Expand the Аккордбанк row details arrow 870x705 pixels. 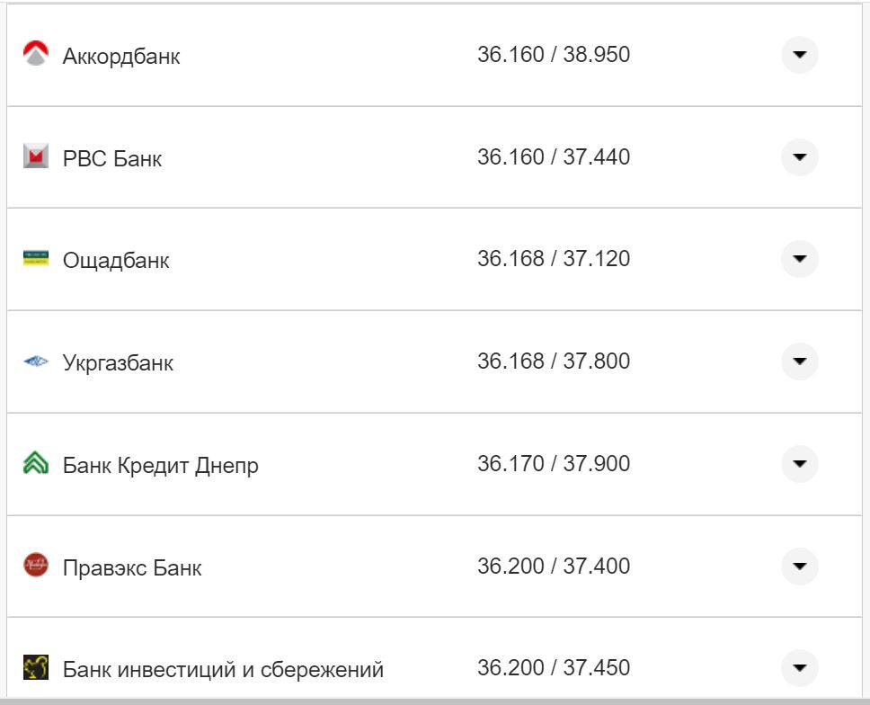pyautogui.click(x=799, y=55)
